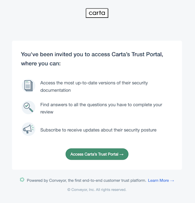Viewport: 195px width, 203px height.
Task: Click 'where you can:' heading line
Action: click(x=41, y=64)
